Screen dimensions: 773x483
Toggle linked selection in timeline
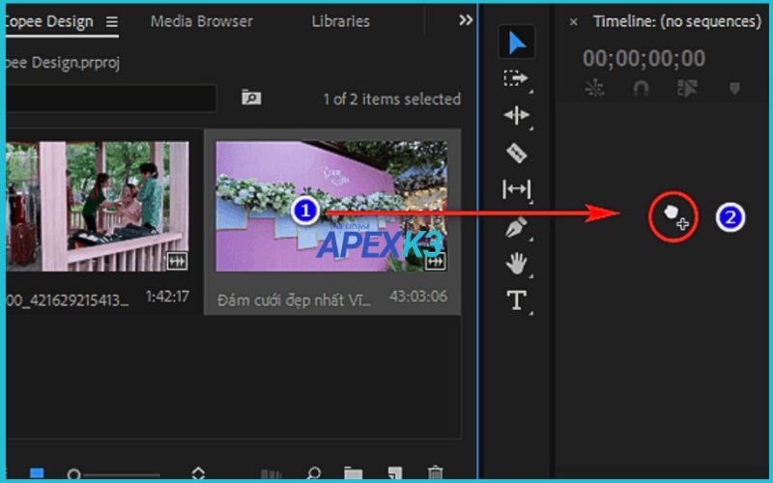click(x=687, y=88)
